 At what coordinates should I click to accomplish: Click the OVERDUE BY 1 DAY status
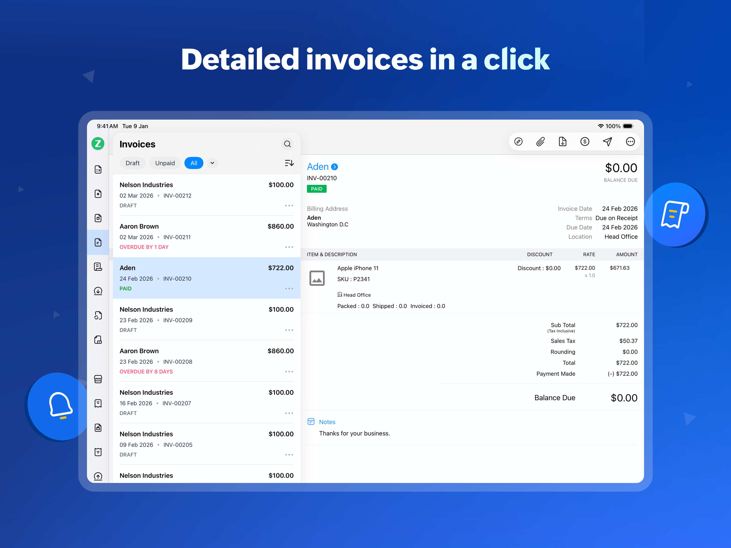(x=144, y=247)
